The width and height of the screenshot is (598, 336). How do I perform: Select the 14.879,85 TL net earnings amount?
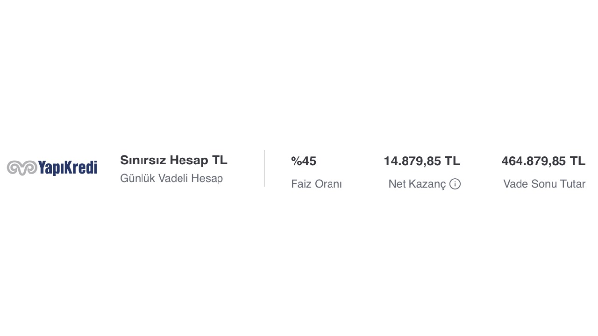click(x=421, y=161)
